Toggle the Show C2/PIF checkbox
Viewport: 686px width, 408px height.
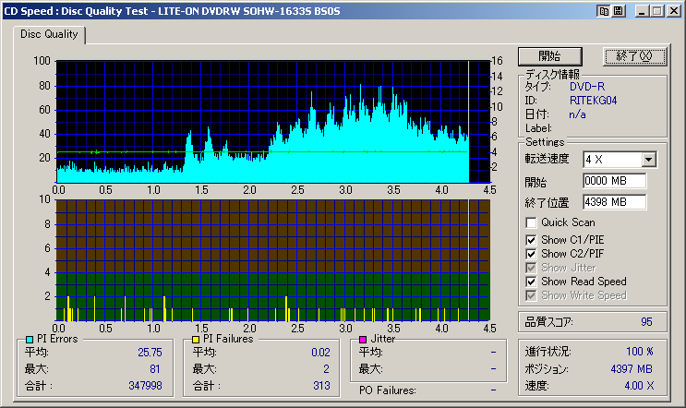(x=531, y=254)
